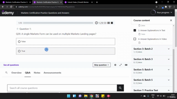The image size is (177, 99).
Task: Pause the quiz timer
Action: point(108,23)
